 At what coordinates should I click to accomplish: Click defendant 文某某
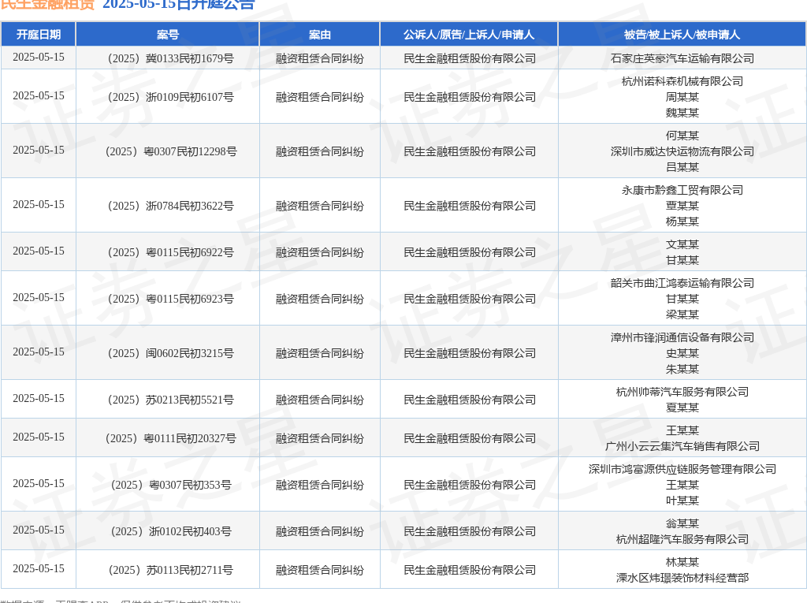pyautogui.click(x=682, y=244)
